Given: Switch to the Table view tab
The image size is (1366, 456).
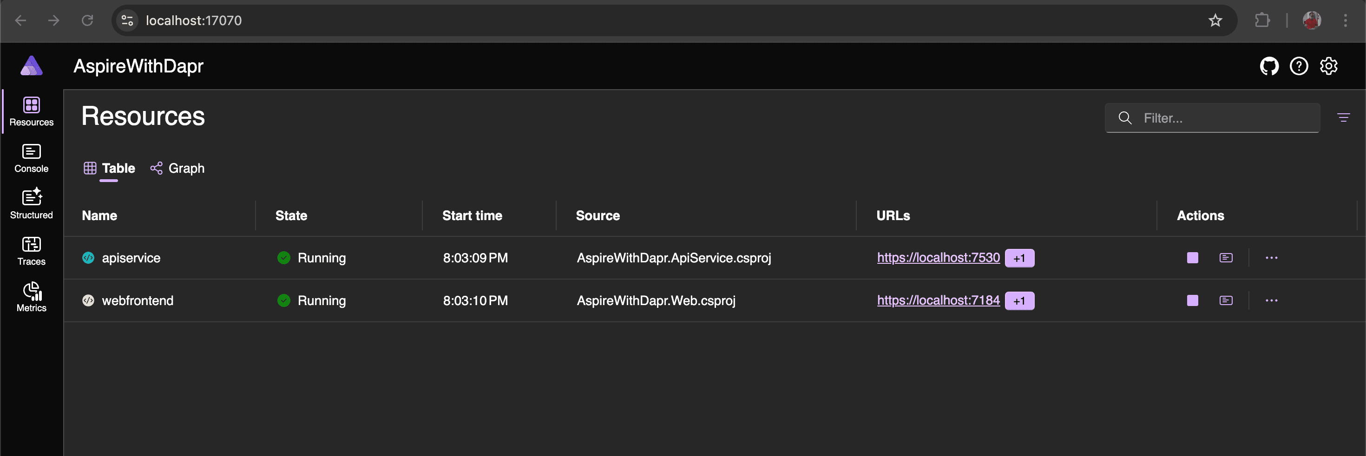Looking at the screenshot, I should [109, 169].
